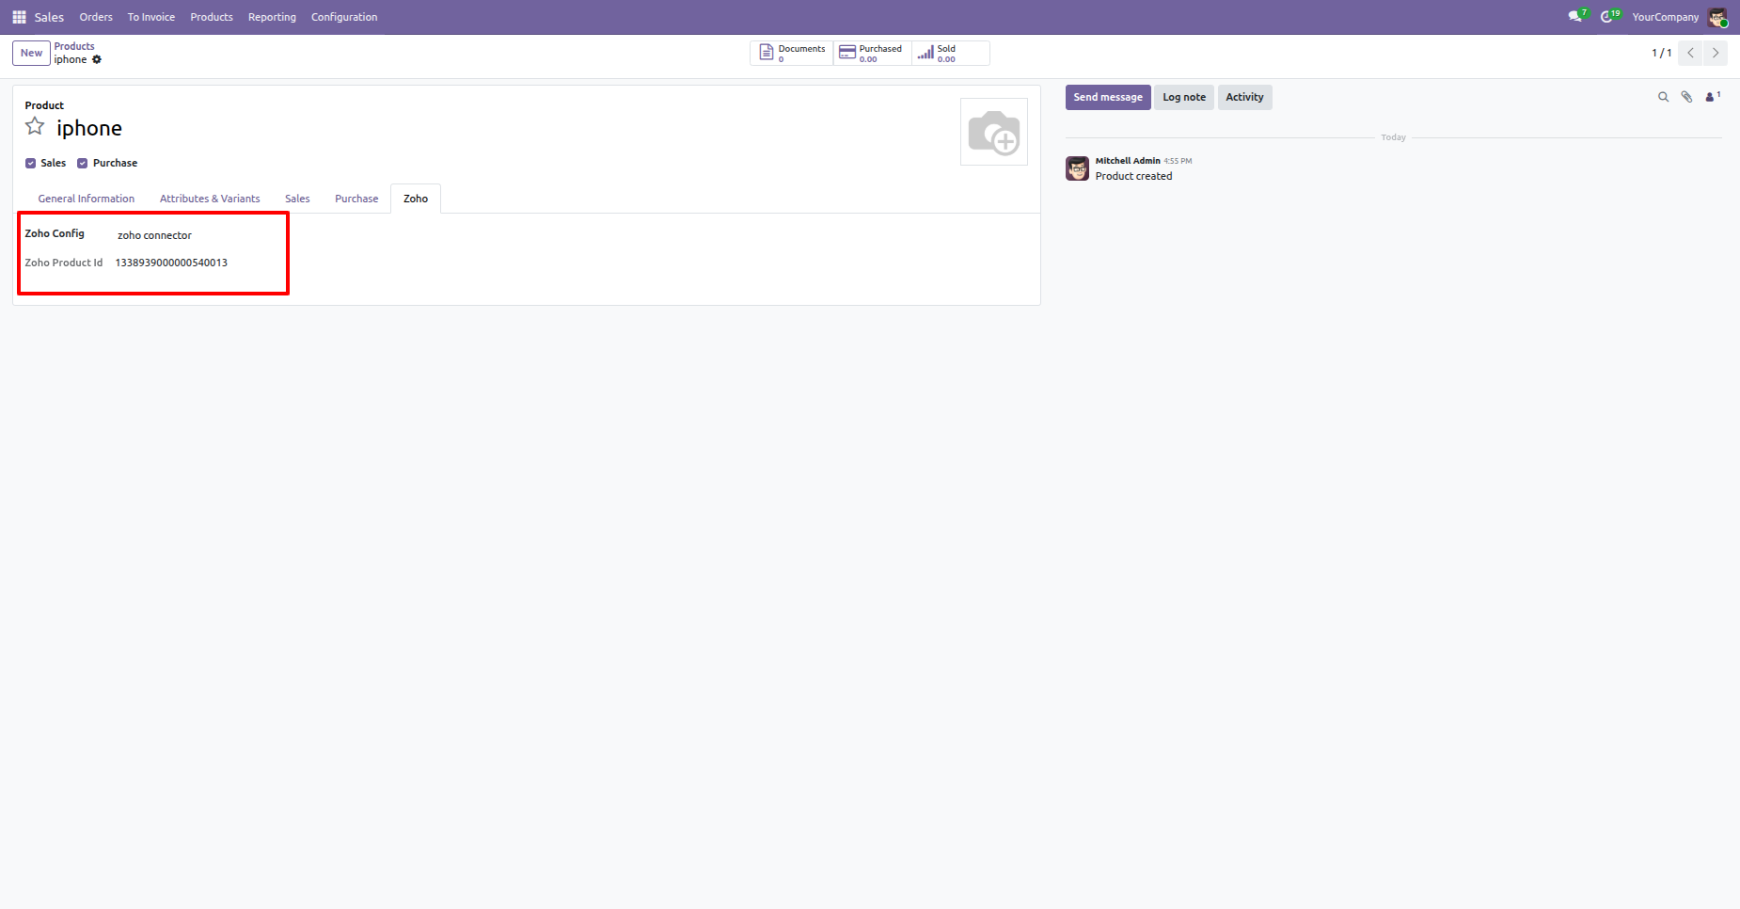Click the 1 / 1 pager counter
This screenshot has width=1740, height=909.
click(x=1661, y=53)
